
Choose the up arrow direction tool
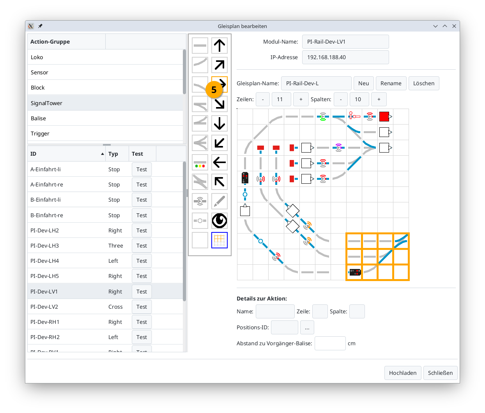(x=219, y=46)
